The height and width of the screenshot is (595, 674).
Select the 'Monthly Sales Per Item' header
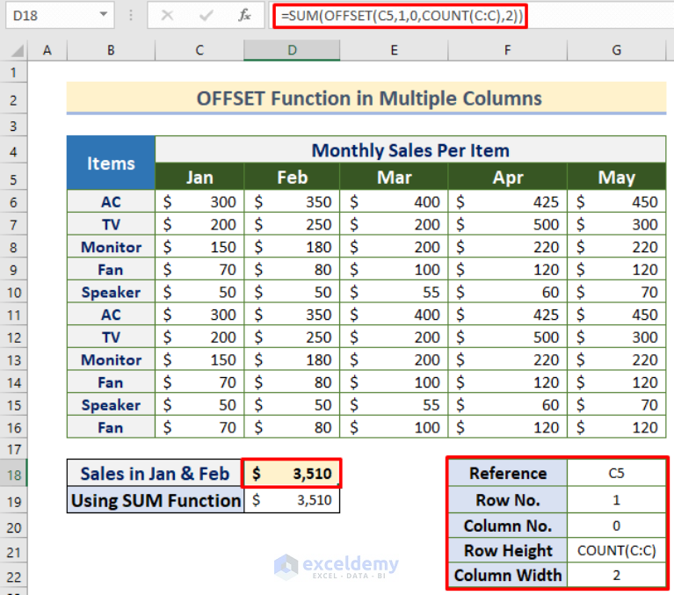pos(410,150)
